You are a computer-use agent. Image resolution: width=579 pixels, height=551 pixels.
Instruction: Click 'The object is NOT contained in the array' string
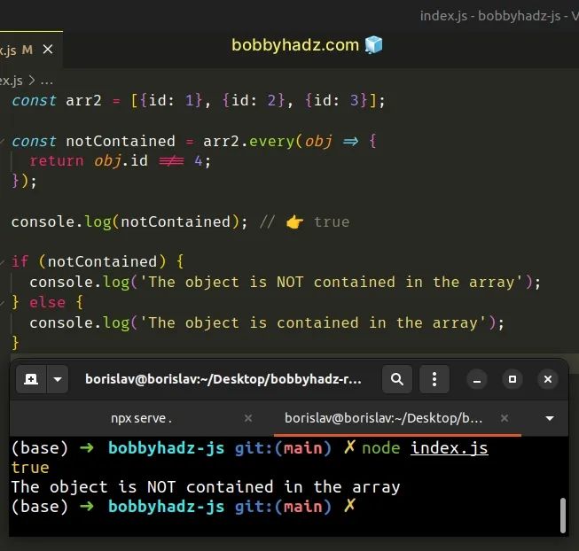point(332,282)
